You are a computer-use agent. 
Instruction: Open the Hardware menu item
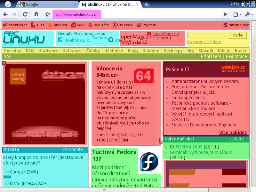tap(48, 51)
